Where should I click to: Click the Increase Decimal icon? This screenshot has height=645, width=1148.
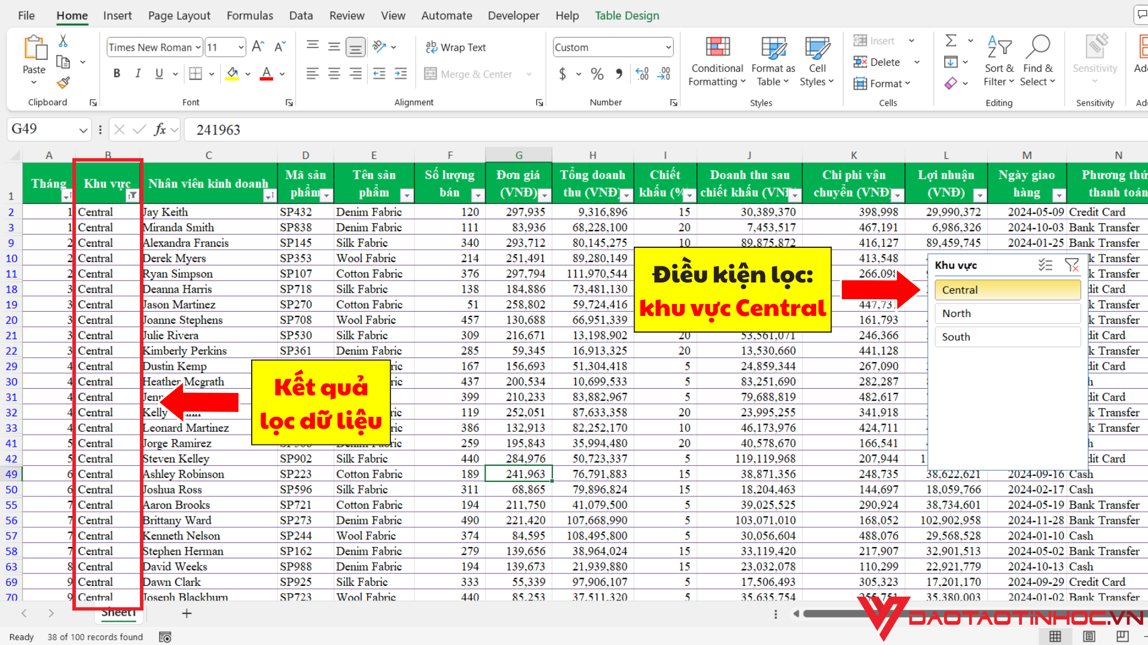[642, 73]
